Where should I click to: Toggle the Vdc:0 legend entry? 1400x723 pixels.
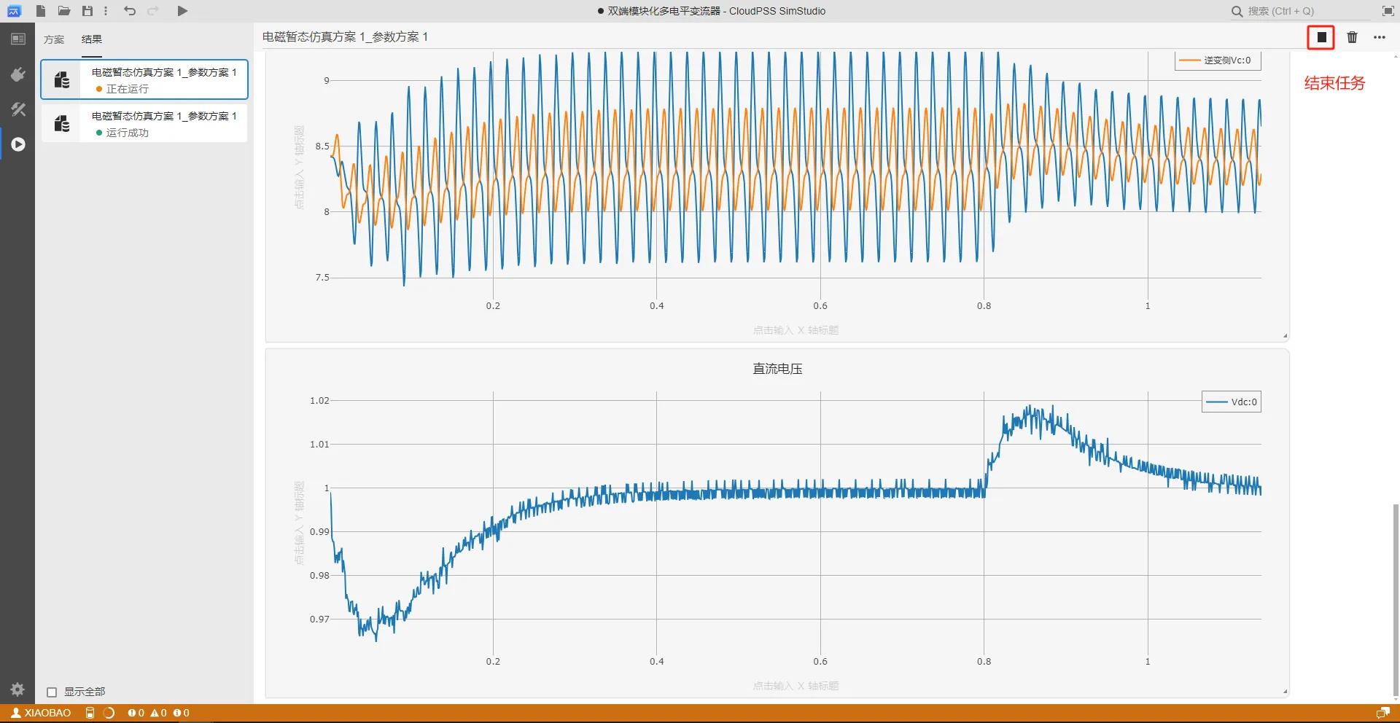(1232, 402)
